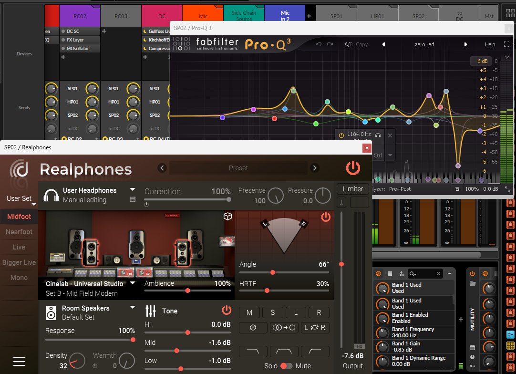Toggle S side monitoring button
Viewport: 516px width, 374px height.
pos(272,312)
